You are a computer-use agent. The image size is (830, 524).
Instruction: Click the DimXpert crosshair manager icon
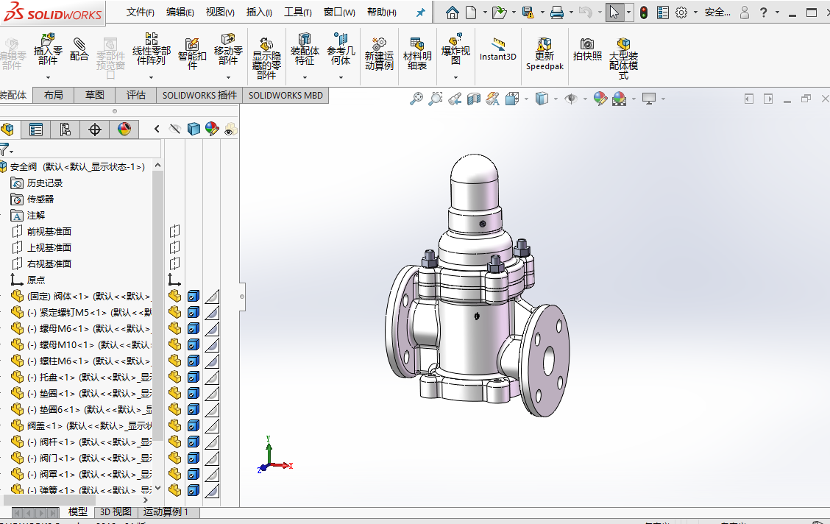(95, 130)
